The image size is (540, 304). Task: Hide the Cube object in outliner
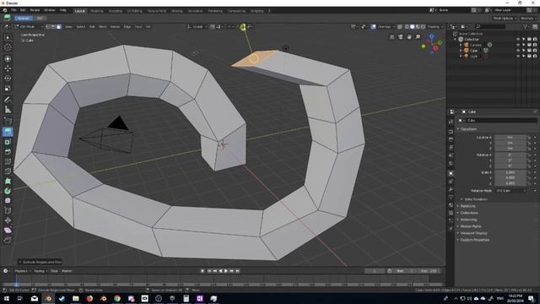(x=518, y=51)
